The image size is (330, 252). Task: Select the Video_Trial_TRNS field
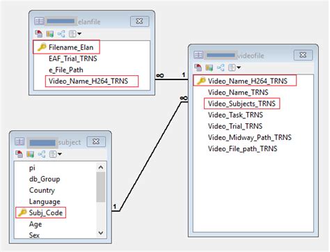click(x=235, y=126)
